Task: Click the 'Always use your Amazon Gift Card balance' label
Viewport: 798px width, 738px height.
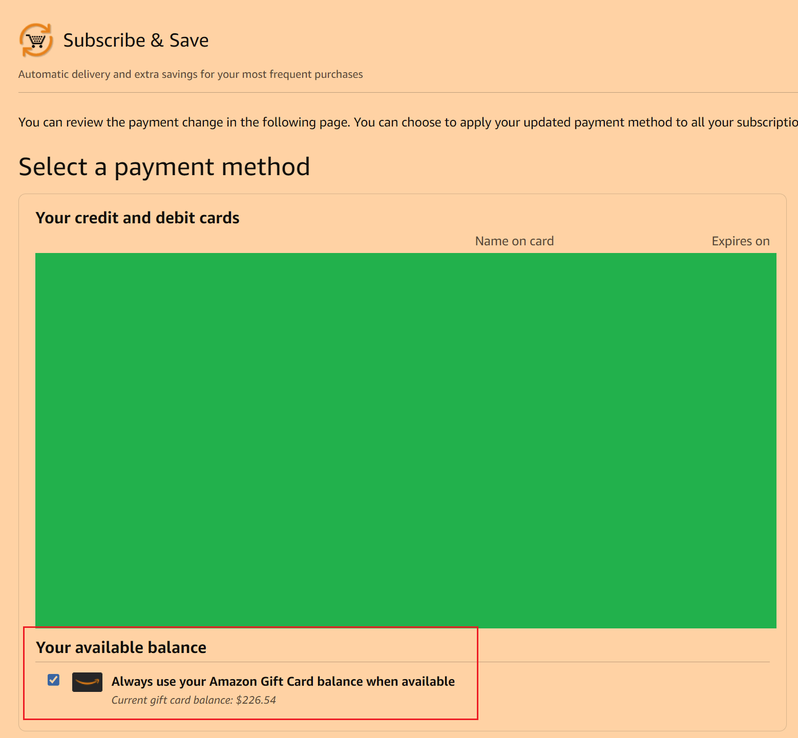Action: click(x=283, y=682)
